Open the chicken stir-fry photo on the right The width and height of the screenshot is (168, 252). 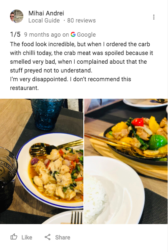click(126, 161)
